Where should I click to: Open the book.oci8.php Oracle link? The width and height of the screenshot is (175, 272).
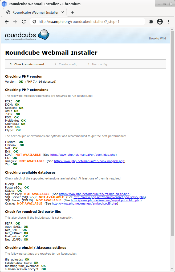(x=84, y=203)
